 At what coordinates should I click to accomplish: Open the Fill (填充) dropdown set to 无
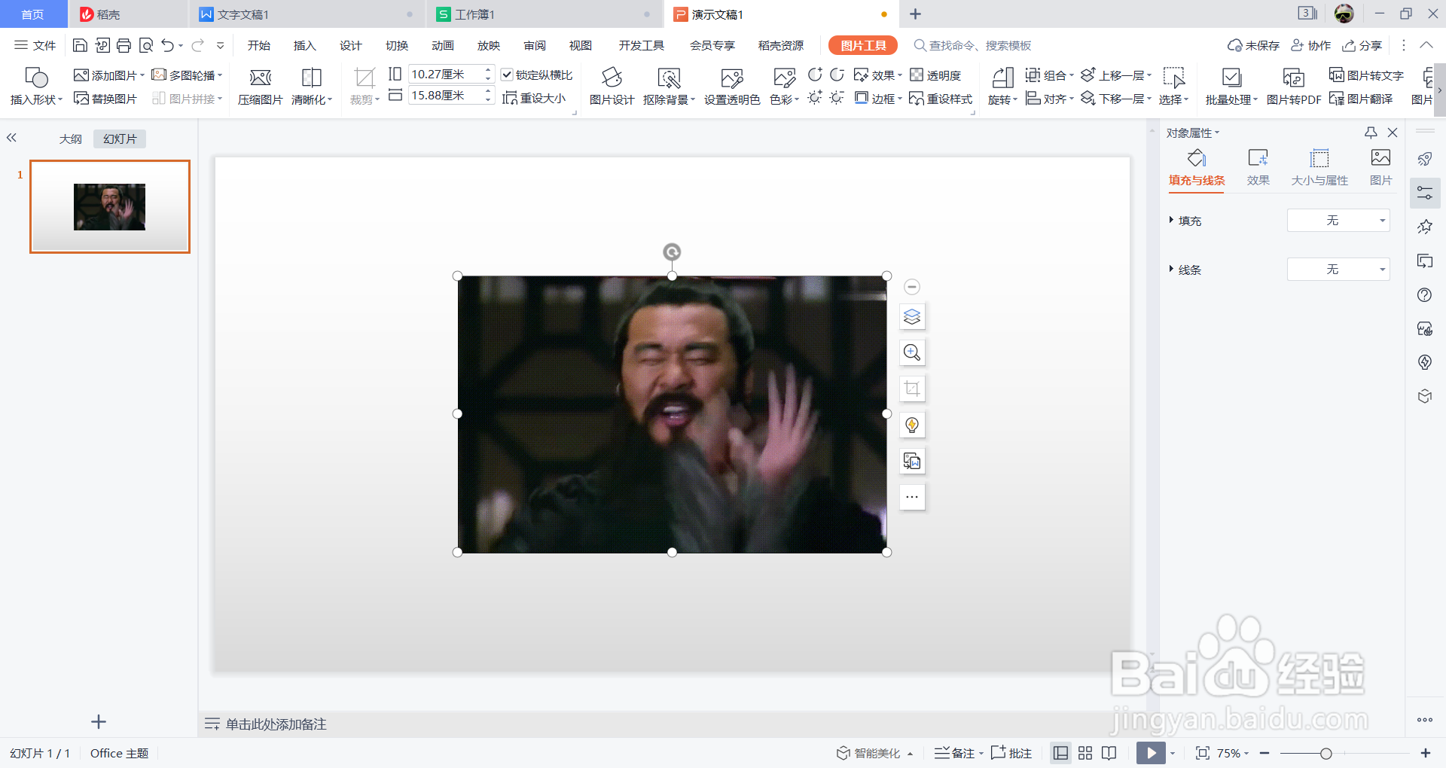pos(1338,221)
